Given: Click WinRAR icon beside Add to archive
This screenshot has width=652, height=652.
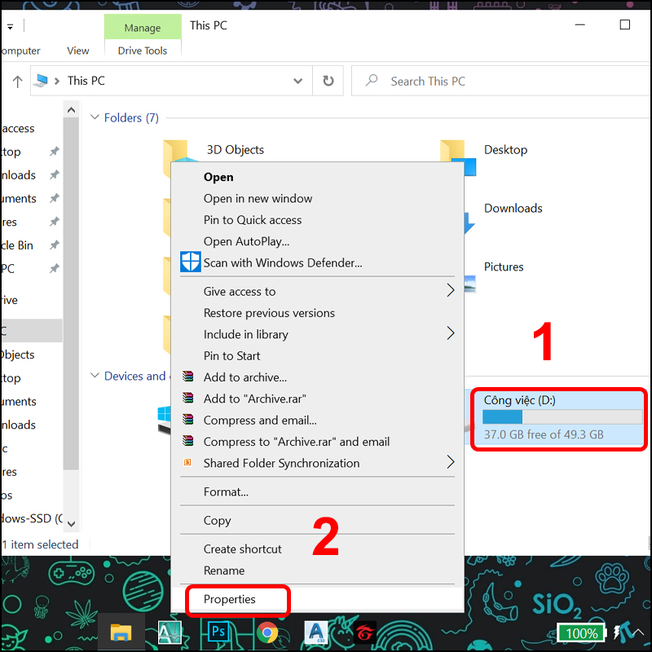Looking at the screenshot, I should (x=188, y=377).
